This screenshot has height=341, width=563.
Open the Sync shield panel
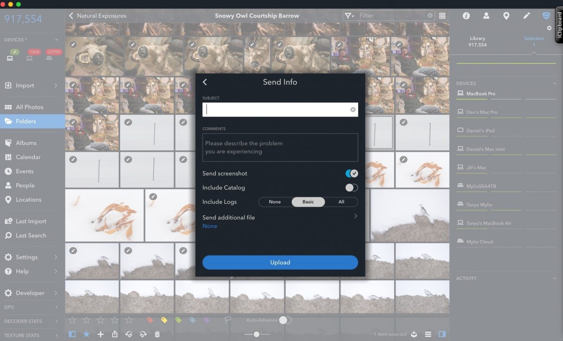tap(546, 15)
